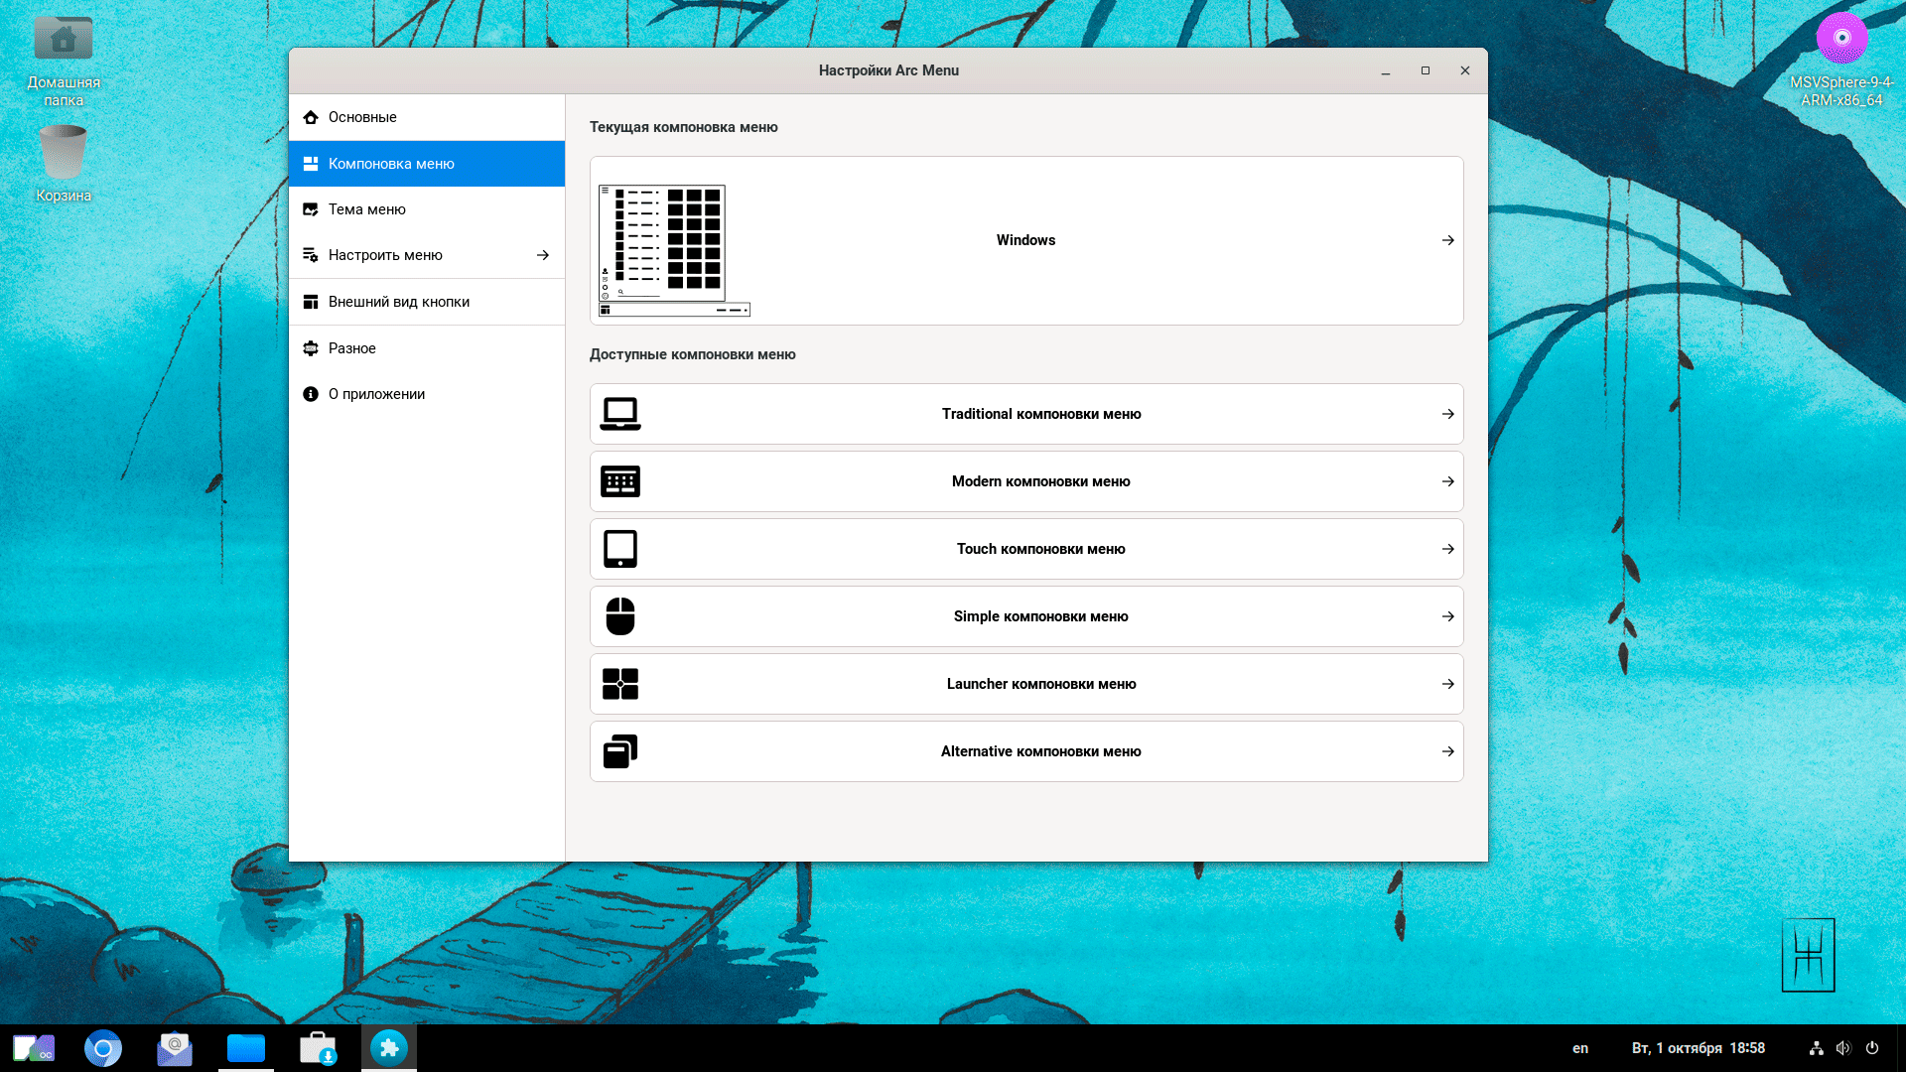Click the Touch layout tablet icon
The image size is (1906, 1072).
tap(620, 549)
